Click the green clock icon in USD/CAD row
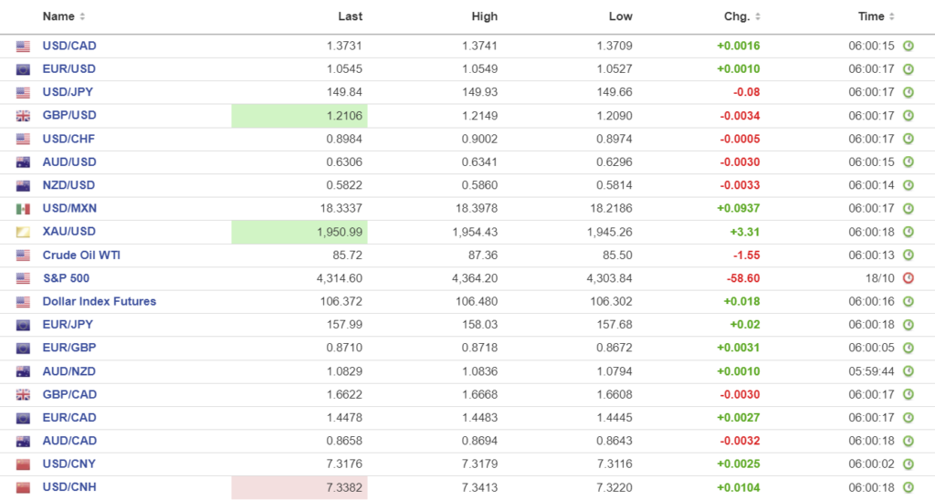 click(908, 46)
